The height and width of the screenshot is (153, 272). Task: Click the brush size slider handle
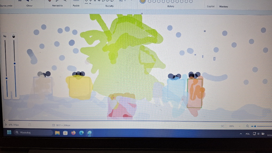coord(6,78)
